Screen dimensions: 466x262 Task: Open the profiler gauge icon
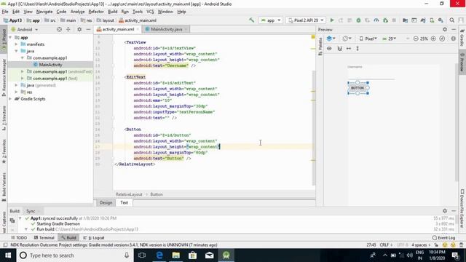pos(376,20)
